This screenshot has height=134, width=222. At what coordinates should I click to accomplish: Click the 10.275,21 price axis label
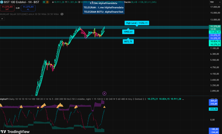pyautogui.click(x=215, y=44)
